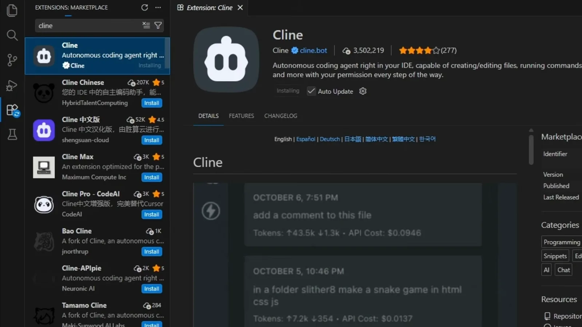The width and height of the screenshot is (582, 327).
Task: Close the Extension: Cline tab
Action: click(240, 7)
